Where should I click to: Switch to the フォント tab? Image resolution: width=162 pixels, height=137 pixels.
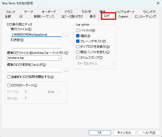(x=11, y=12)
